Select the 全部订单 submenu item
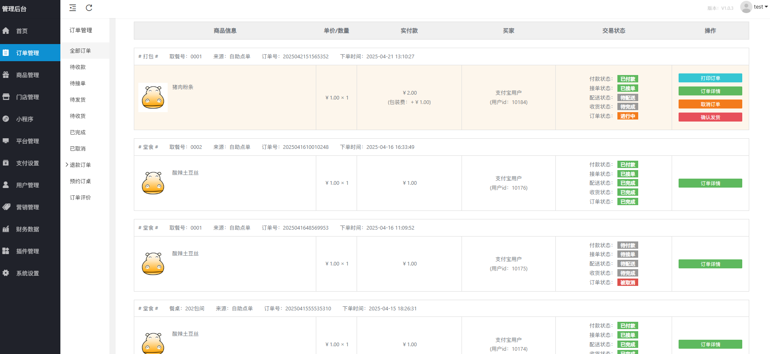770x354 pixels. pos(85,51)
